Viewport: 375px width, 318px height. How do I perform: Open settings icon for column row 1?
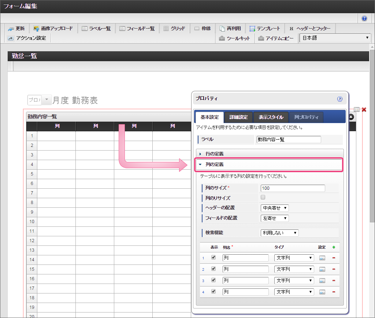point(322,258)
